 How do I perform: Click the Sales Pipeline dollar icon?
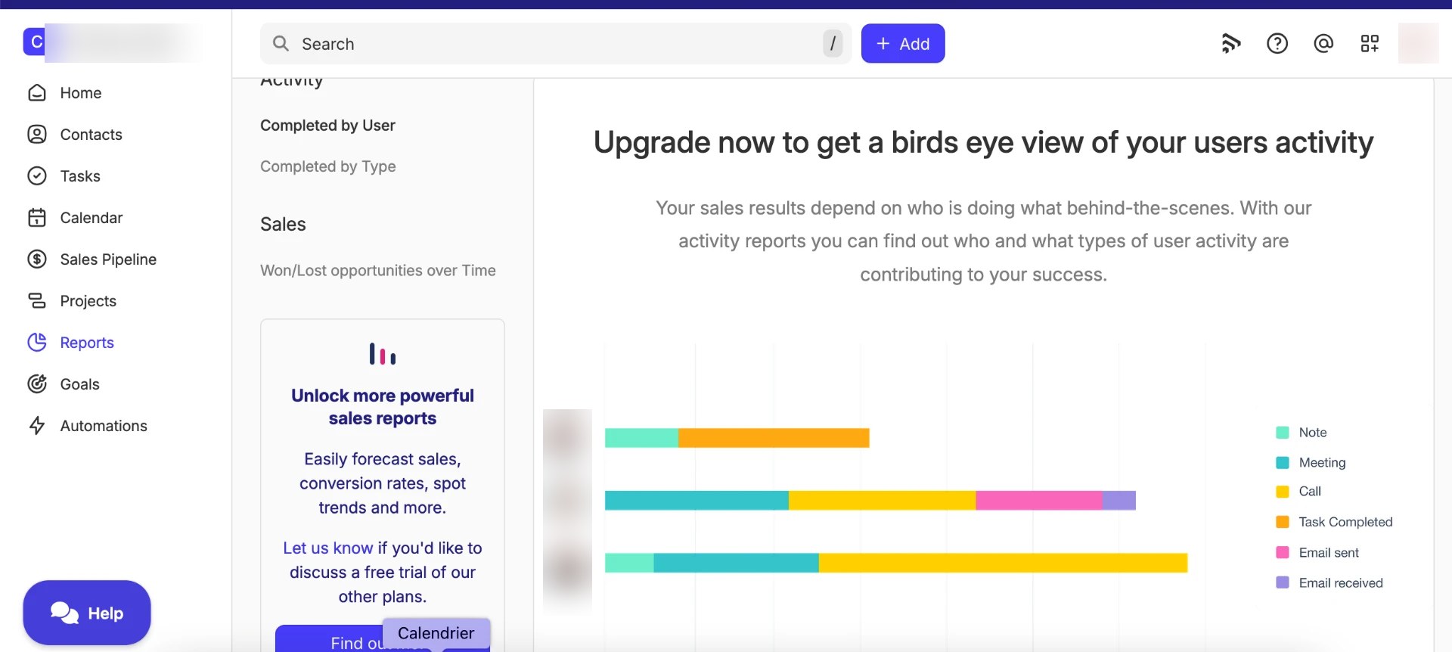[37, 259]
